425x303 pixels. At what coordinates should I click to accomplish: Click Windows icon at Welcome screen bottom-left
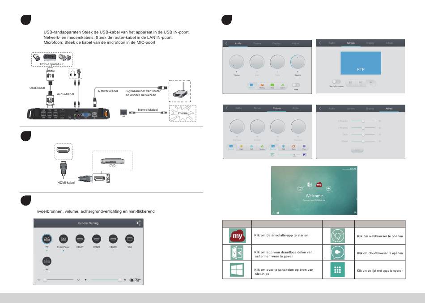(x=278, y=213)
